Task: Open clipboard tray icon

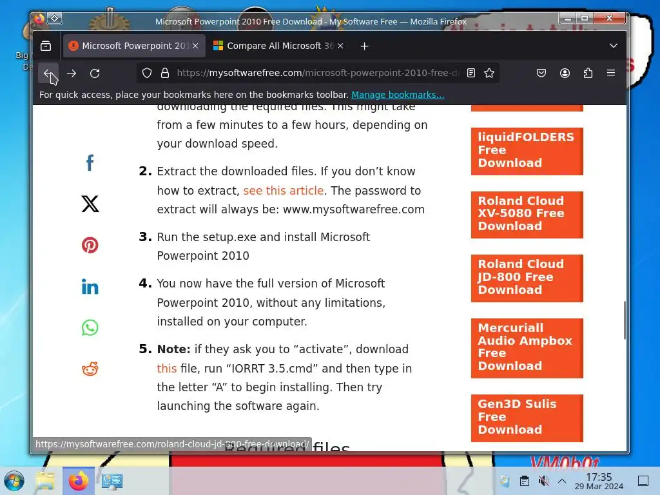Action: coord(525,481)
